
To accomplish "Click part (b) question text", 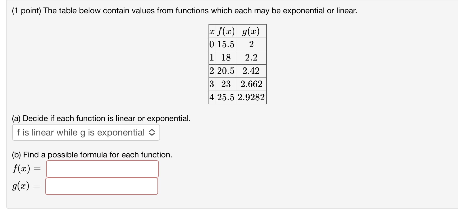I will point(92,155).
